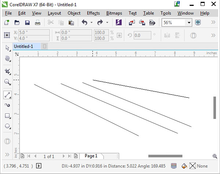Select the Rectangle tool
Viewport: 220px width, 174px height.
tap(7, 116)
